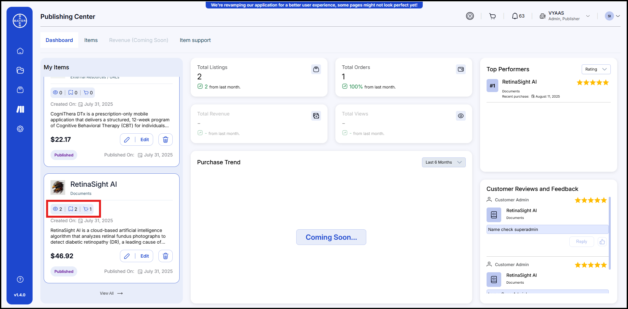Screen dimensions: 628x309
Task: Click the RetinaSight AI title in My Items
Action: click(94, 184)
